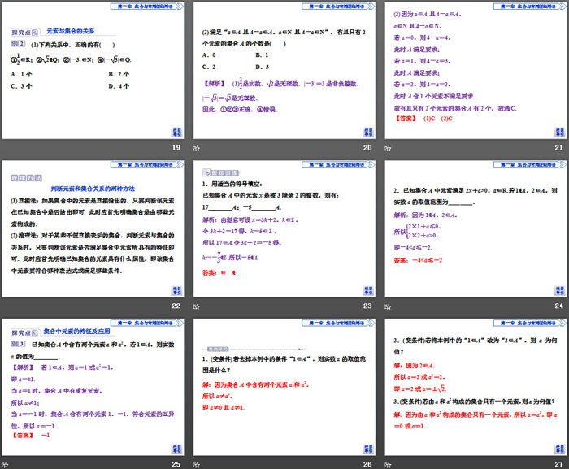
Task: Click the blue navigation icon on slide 24
Action: [x=559, y=290]
